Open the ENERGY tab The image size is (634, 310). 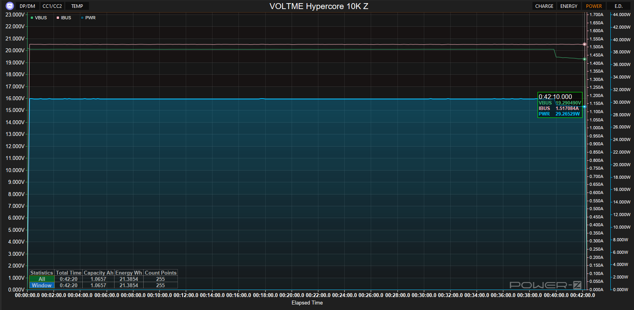click(569, 6)
